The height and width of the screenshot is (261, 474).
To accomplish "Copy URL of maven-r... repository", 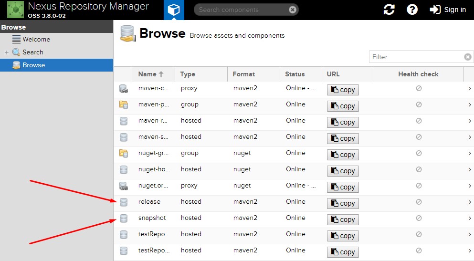I will point(343,122).
